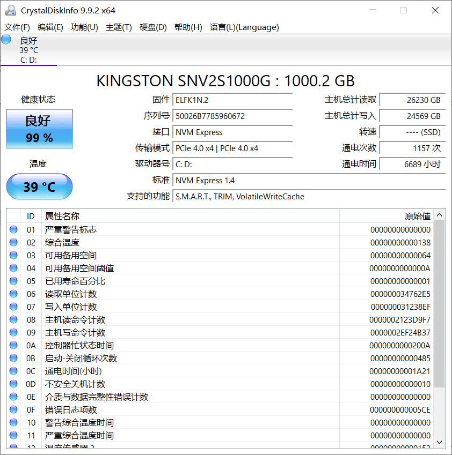Image resolution: width=452 pixels, height=455 pixels.
Task: Click the 标准 field NVM Express 1.4
Action: click(x=309, y=181)
